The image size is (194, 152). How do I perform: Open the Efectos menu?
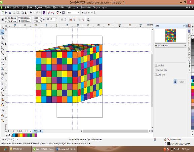(x=48, y=7)
